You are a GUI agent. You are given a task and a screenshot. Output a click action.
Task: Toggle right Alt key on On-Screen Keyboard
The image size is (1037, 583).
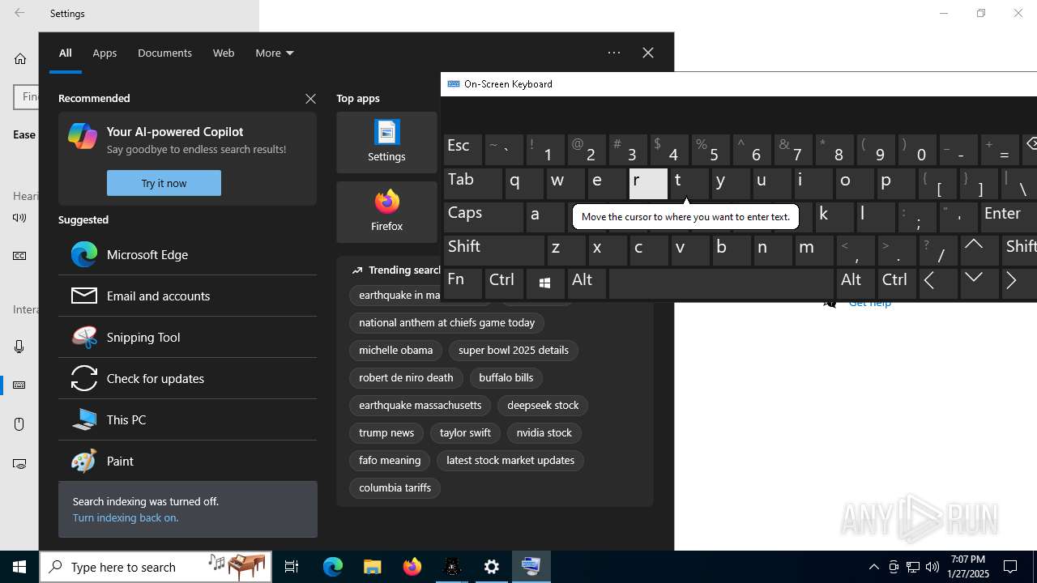click(855, 283)
